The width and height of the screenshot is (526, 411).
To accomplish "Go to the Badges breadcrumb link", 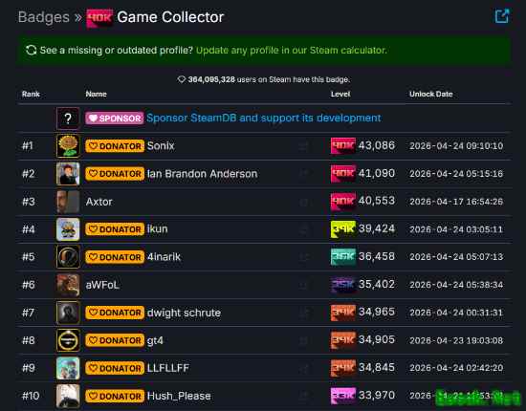I will pos(44,17).
